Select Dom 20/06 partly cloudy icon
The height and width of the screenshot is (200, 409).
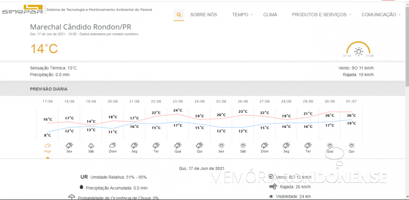(x=113, y=145)
